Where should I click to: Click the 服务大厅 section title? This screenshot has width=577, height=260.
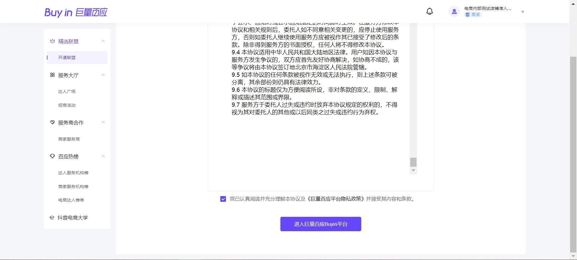click(x=68, y=75)
